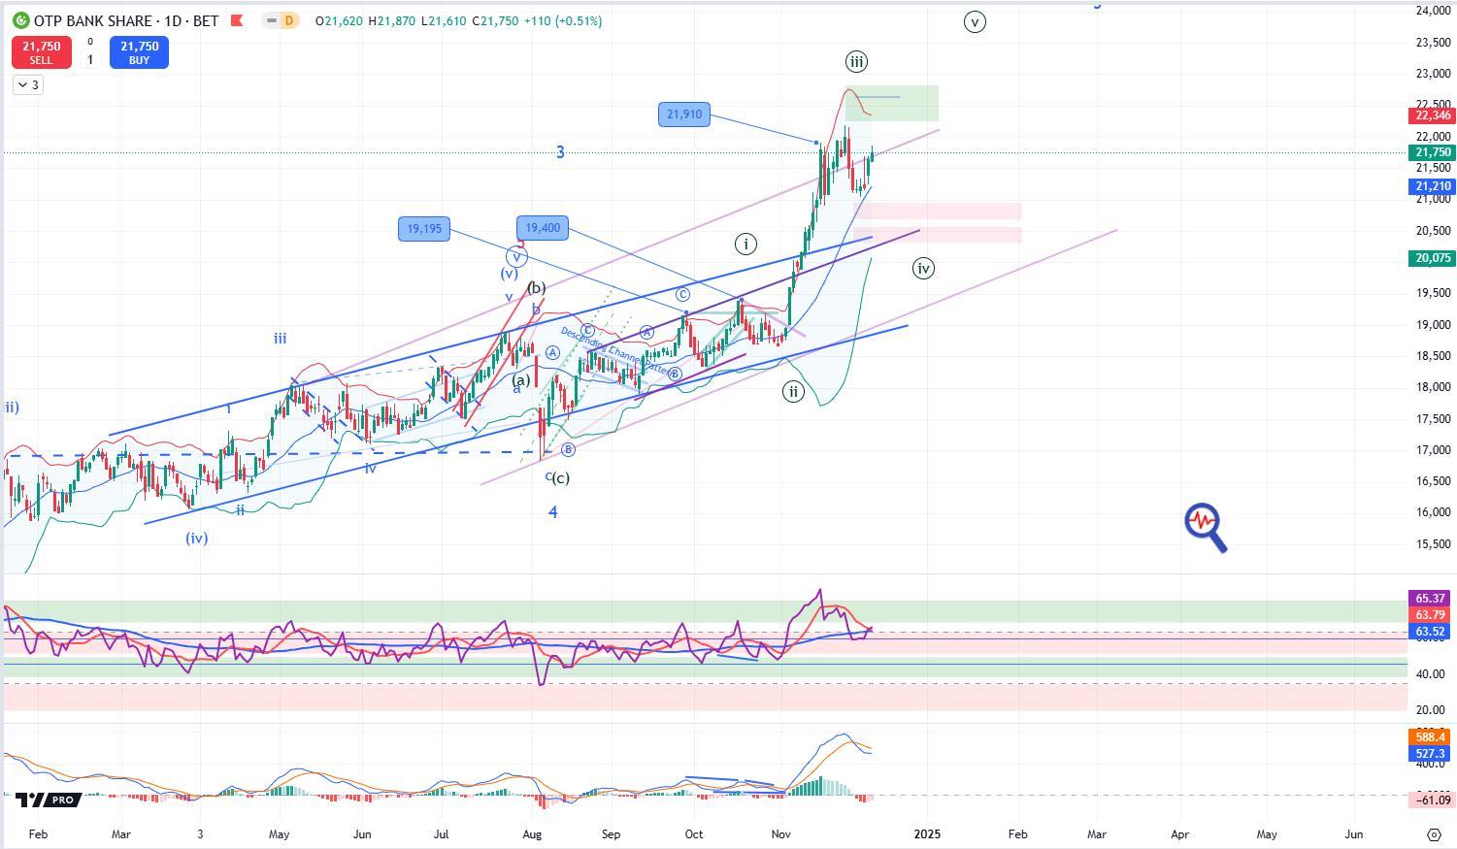The image size is (1457, 849).
Task: Select the 19,400 price callout label
Action: coord(543,228)
